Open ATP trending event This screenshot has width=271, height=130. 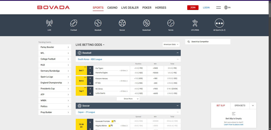[55, 95]
